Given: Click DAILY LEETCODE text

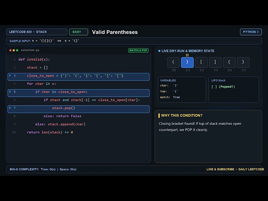Looking at the screenshot, I should coord(251,169).
